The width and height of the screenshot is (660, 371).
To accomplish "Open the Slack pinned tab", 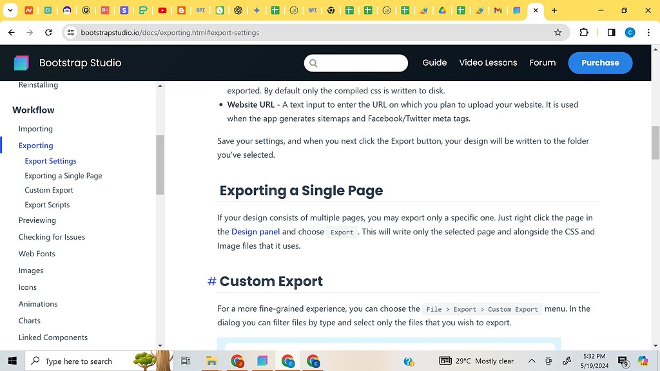I will [124, 10].
